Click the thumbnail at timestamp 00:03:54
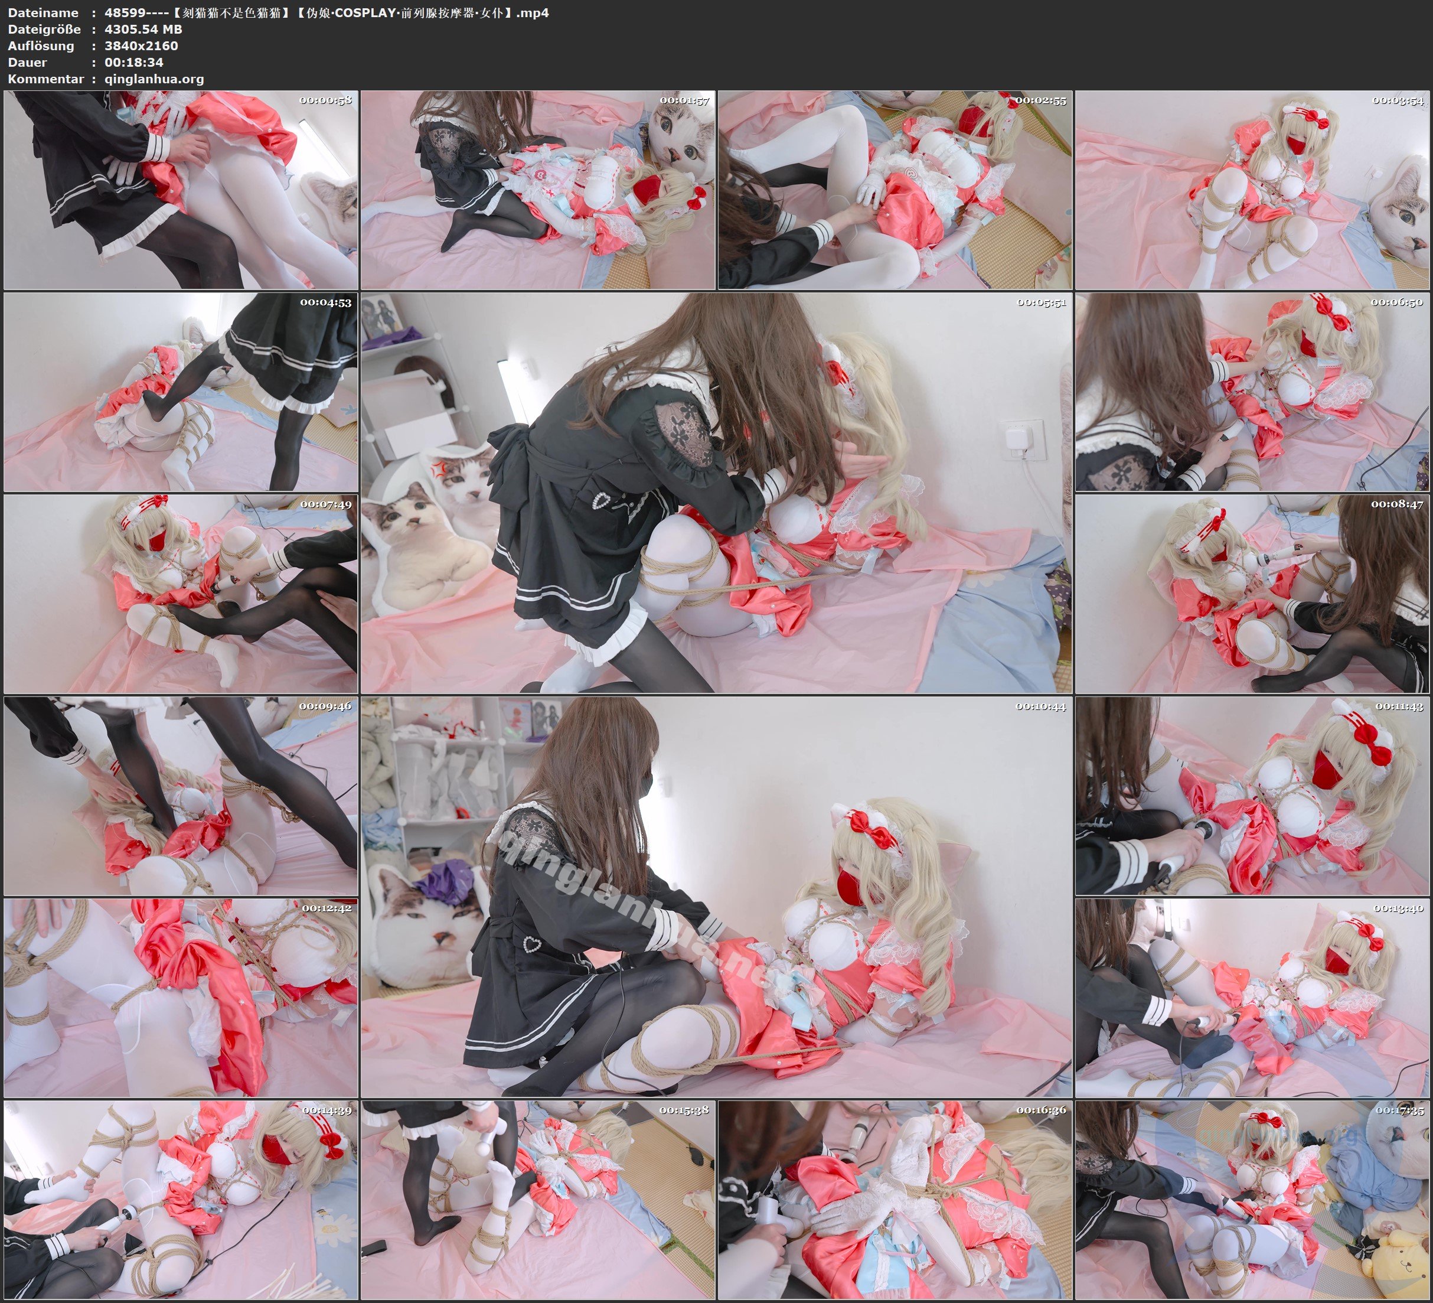Screen dimensions: 1433x1303 click(1252, 190)
